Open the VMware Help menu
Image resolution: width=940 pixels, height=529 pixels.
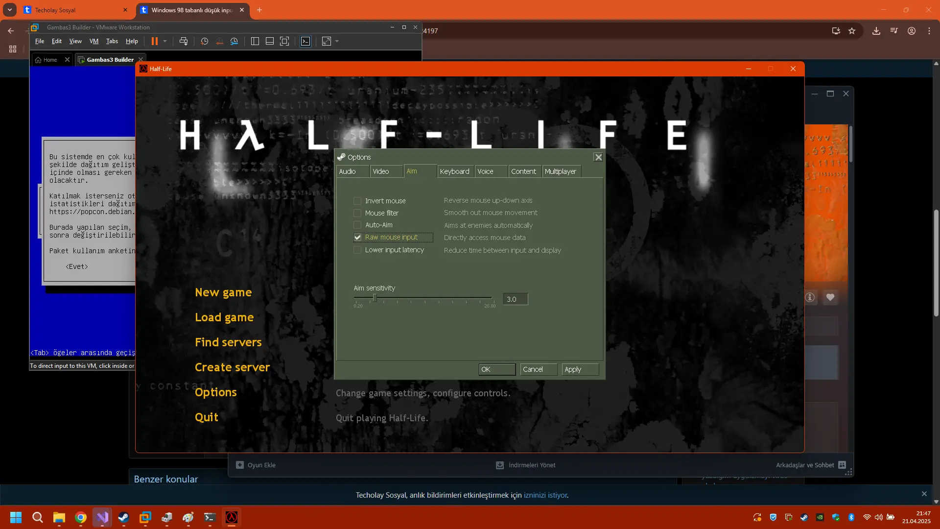[132, 41]
